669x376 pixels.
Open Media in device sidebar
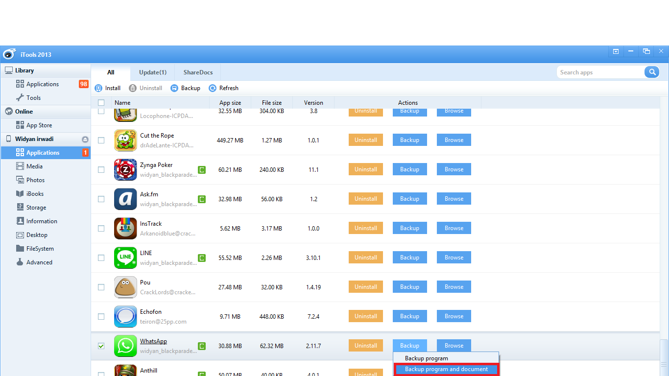point(46,166)
